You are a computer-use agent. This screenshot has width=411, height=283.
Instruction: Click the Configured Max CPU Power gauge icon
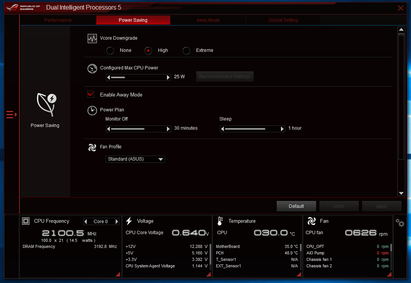[92, 69]
